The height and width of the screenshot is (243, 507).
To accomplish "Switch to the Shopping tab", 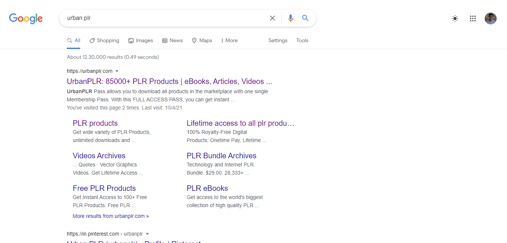I will (104, 41).
